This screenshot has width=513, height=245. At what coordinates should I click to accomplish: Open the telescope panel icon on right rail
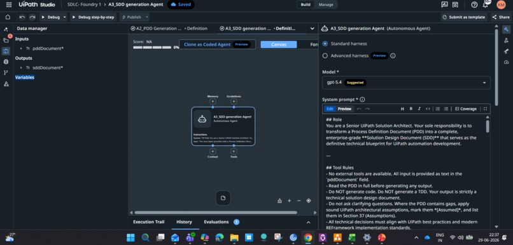click(x=506, y=51)
